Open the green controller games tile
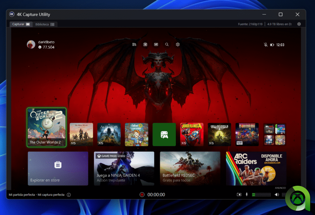The image size is (315, 215). [x=164, y=134]
